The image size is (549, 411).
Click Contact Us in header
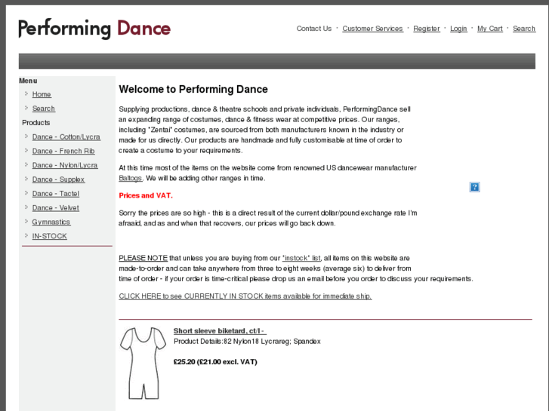[313, 29]
